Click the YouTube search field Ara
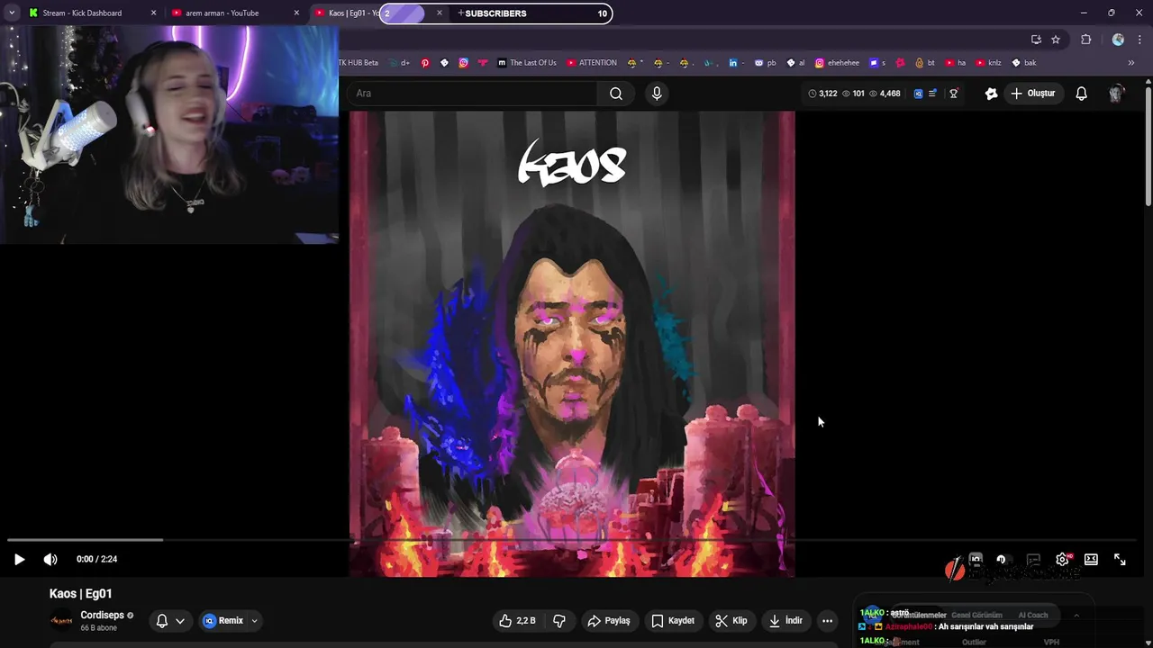This screenshot has width=1153, height=648. click(x=473, y=93)
